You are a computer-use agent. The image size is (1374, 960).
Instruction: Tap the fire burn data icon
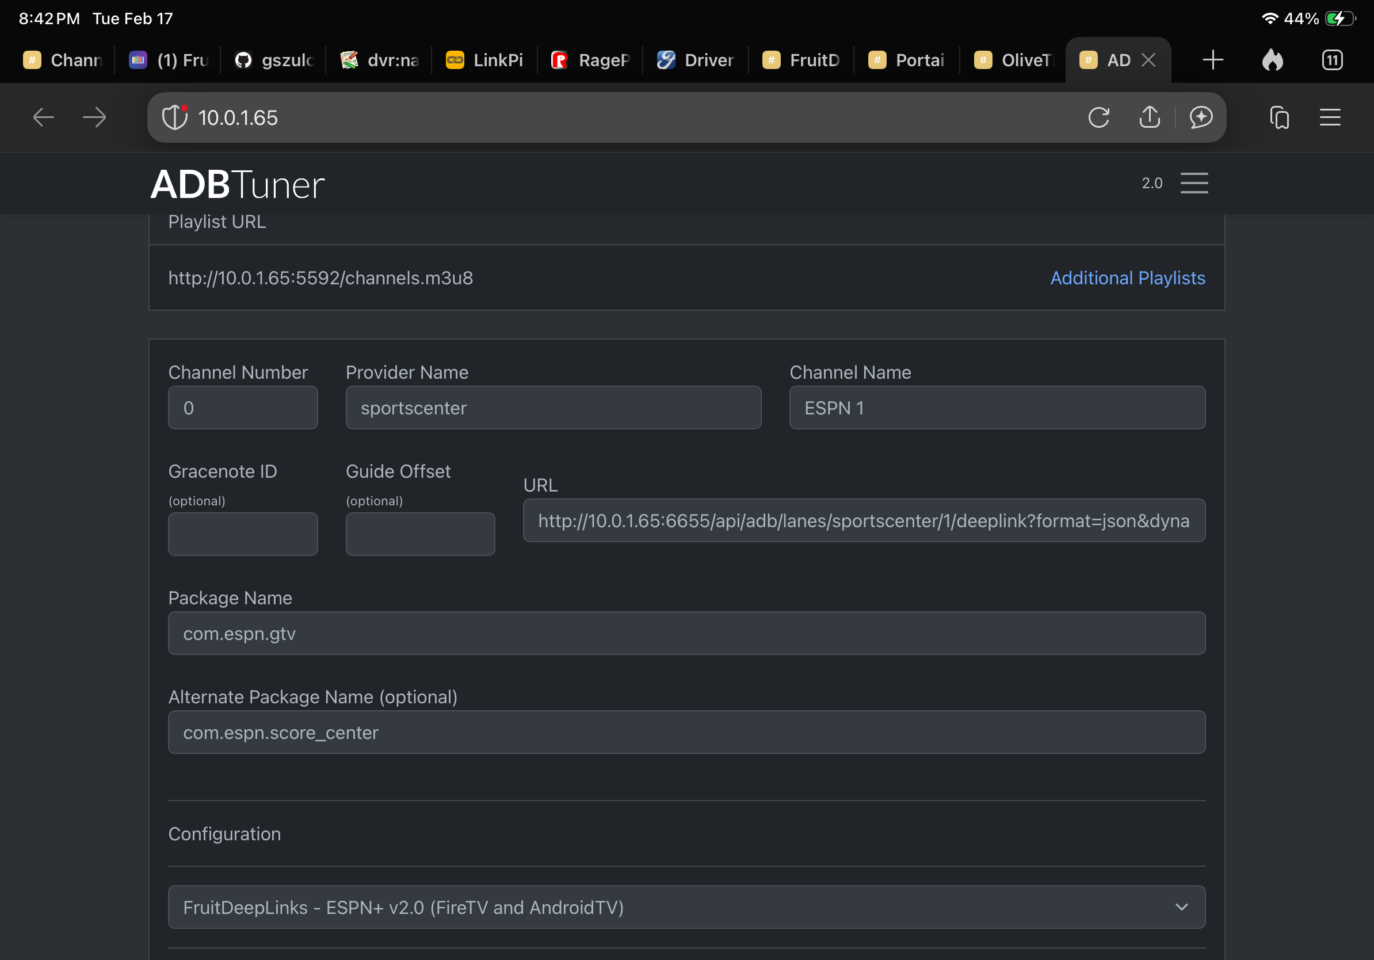tap(1272, 60)
